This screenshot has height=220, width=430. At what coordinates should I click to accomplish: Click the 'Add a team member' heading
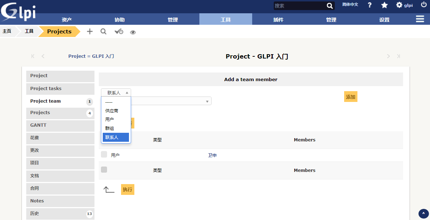[x=251, y=79]
